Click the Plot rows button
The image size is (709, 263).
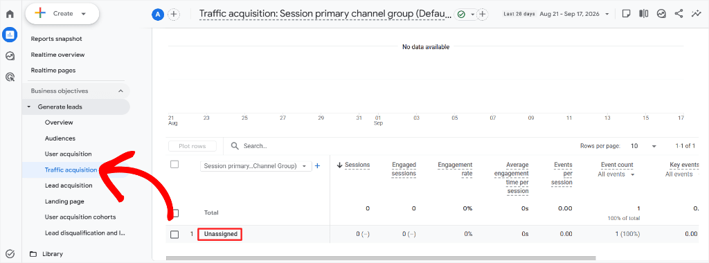(192, 146)
